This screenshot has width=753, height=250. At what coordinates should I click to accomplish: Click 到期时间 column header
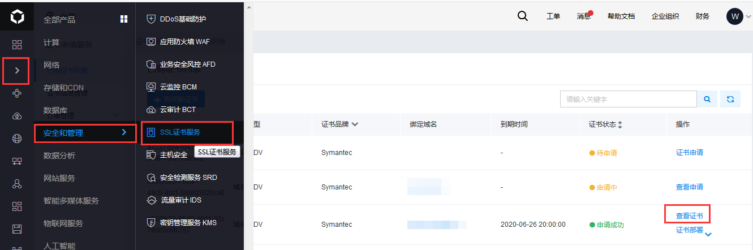tap(514, 124)
